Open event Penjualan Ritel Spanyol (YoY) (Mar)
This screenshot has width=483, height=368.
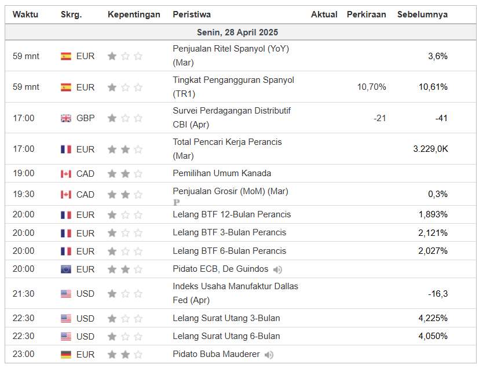(230, 56)
